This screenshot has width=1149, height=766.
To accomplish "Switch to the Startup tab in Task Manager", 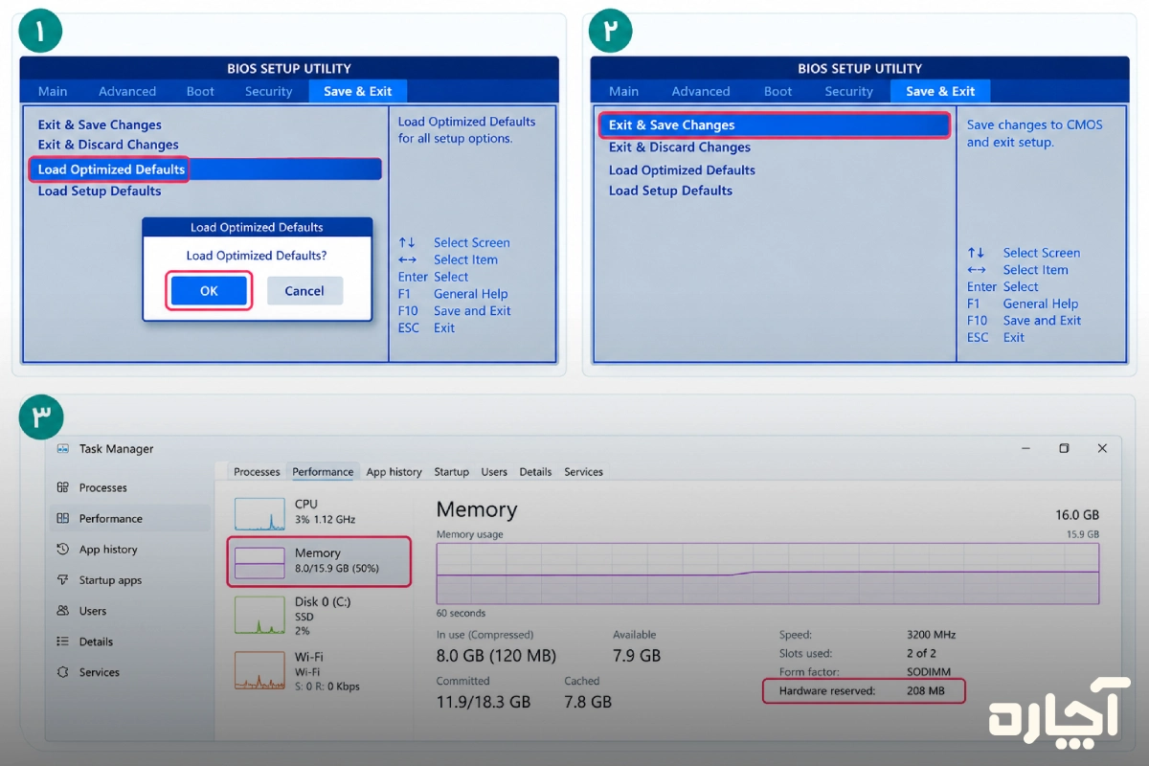I will point(452,472).
